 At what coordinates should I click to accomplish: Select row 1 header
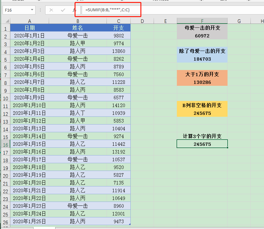tap(5, 28)
